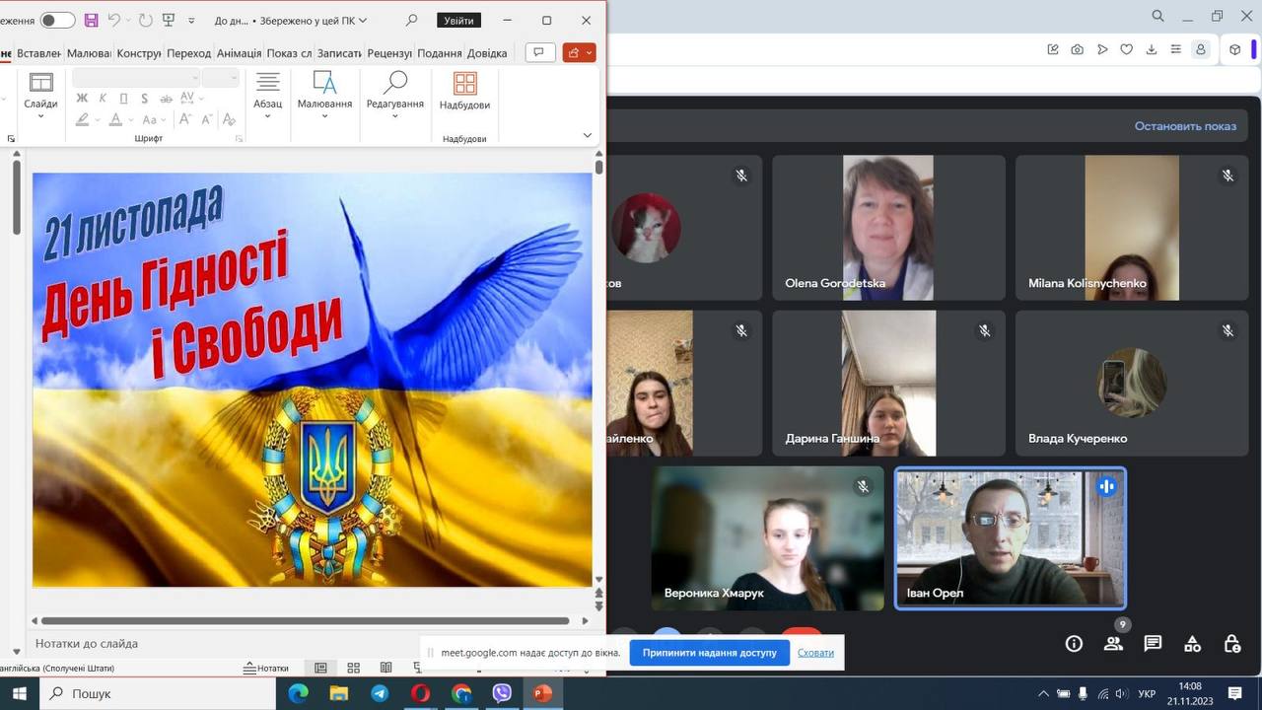Start slideshow from beginning via quick access icon
This screenshot has height=710, width=1262.
pos(170,20)
